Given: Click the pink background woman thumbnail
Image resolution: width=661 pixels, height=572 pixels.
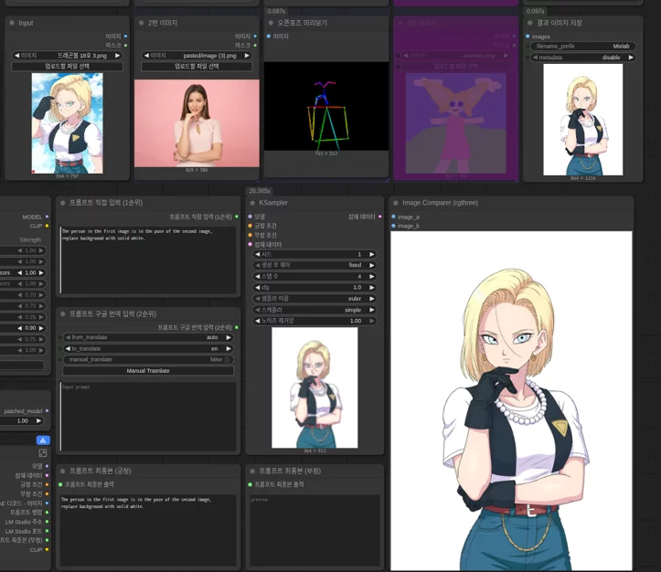Looking at the screenshot, I should tap(197, 123).
